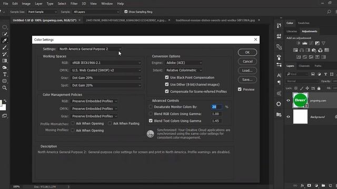
Task: Toggle Compensate for Scene-referred Profiles
Action: click(x=167, y=91)
